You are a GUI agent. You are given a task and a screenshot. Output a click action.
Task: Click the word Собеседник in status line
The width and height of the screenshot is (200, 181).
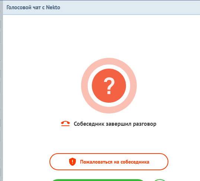(x=89, y=124)
